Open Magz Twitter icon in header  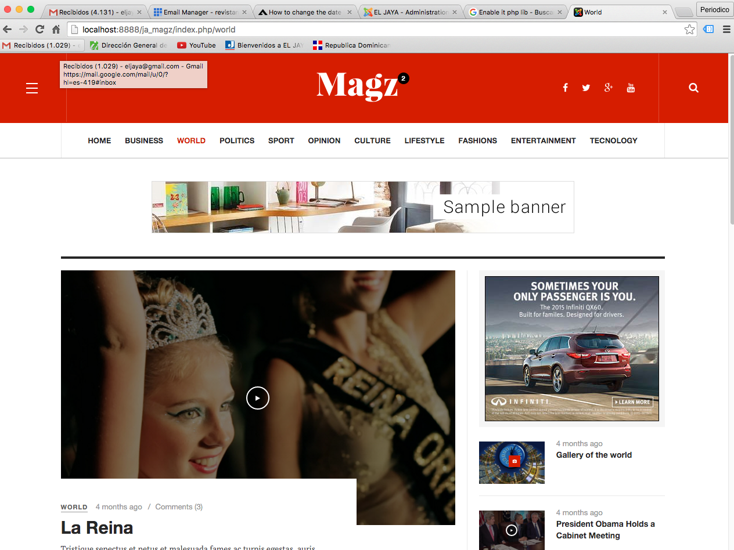586,88
